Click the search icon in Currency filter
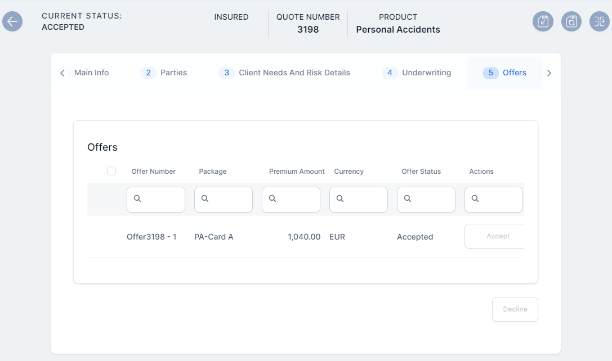The height and width of the screenshot is (361, 612). [x=340, y=199]
